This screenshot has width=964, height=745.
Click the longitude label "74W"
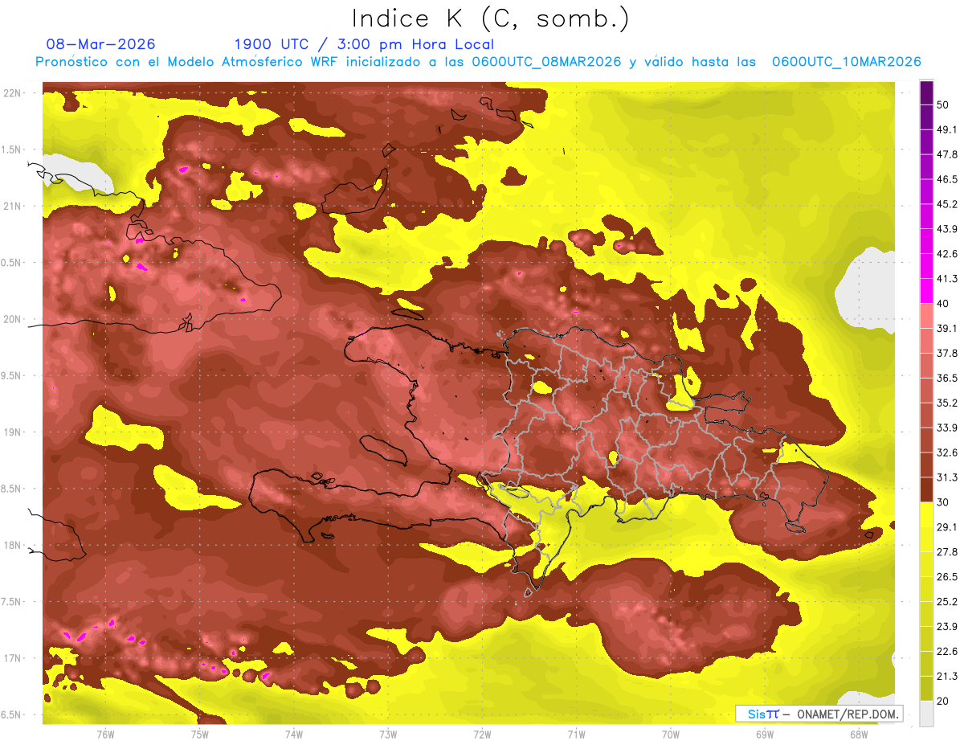pos(293,734)
